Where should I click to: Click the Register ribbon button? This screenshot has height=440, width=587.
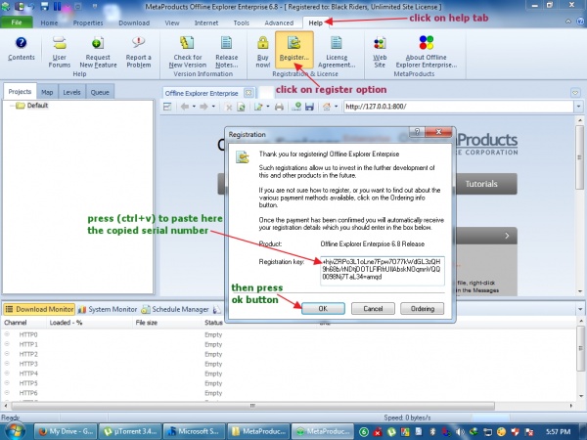[294, 50]
